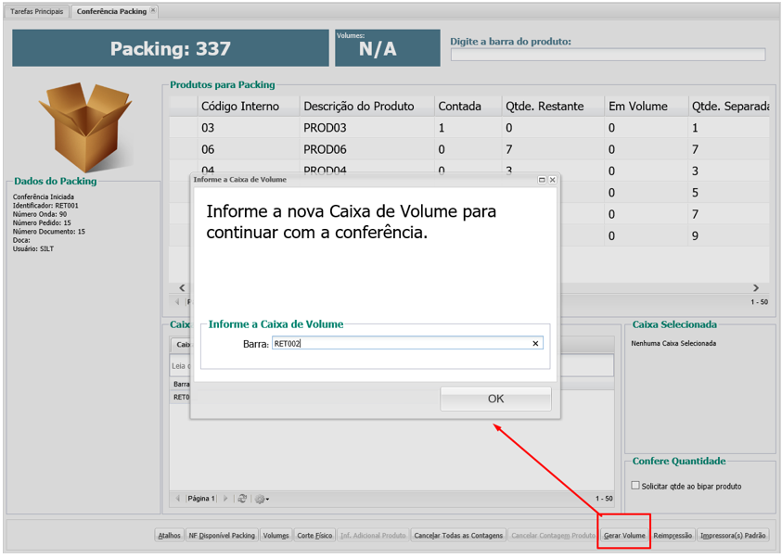Click the cardboard box image
782x558 pixels.
(85, 127)
